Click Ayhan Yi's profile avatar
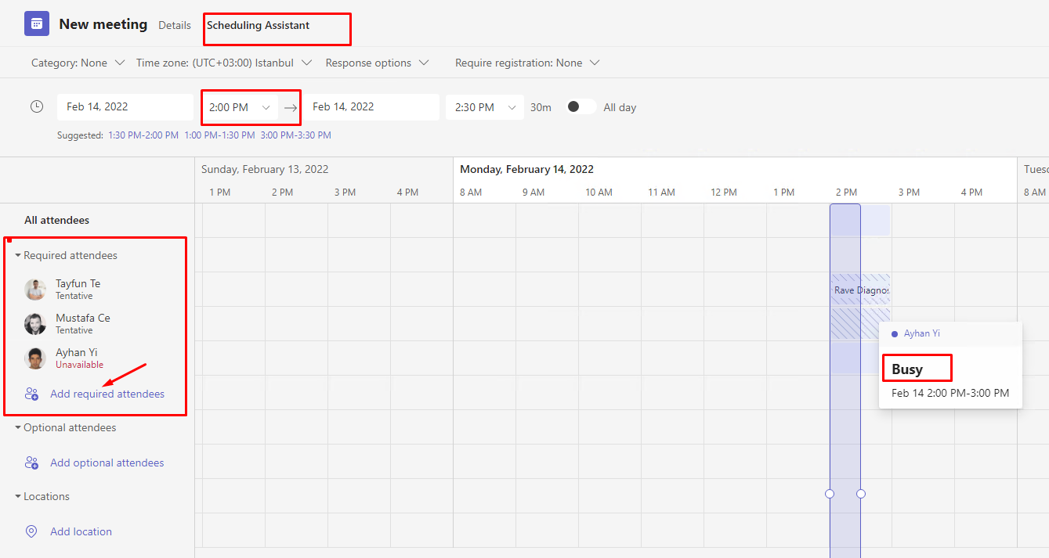The width and height of the screenshot is (1049, 558). (35, 358)
